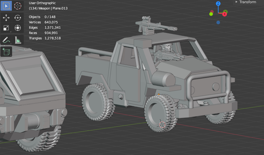Viewport: 264px width, 155px height.
Task: Pick the Scale tool
Action: (x=6, y=28)
